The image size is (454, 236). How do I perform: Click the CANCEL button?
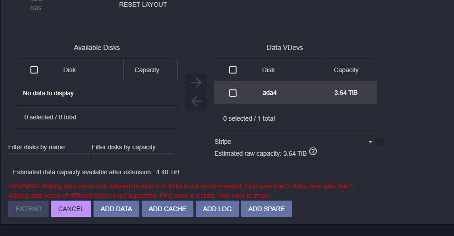coord(71,209)
